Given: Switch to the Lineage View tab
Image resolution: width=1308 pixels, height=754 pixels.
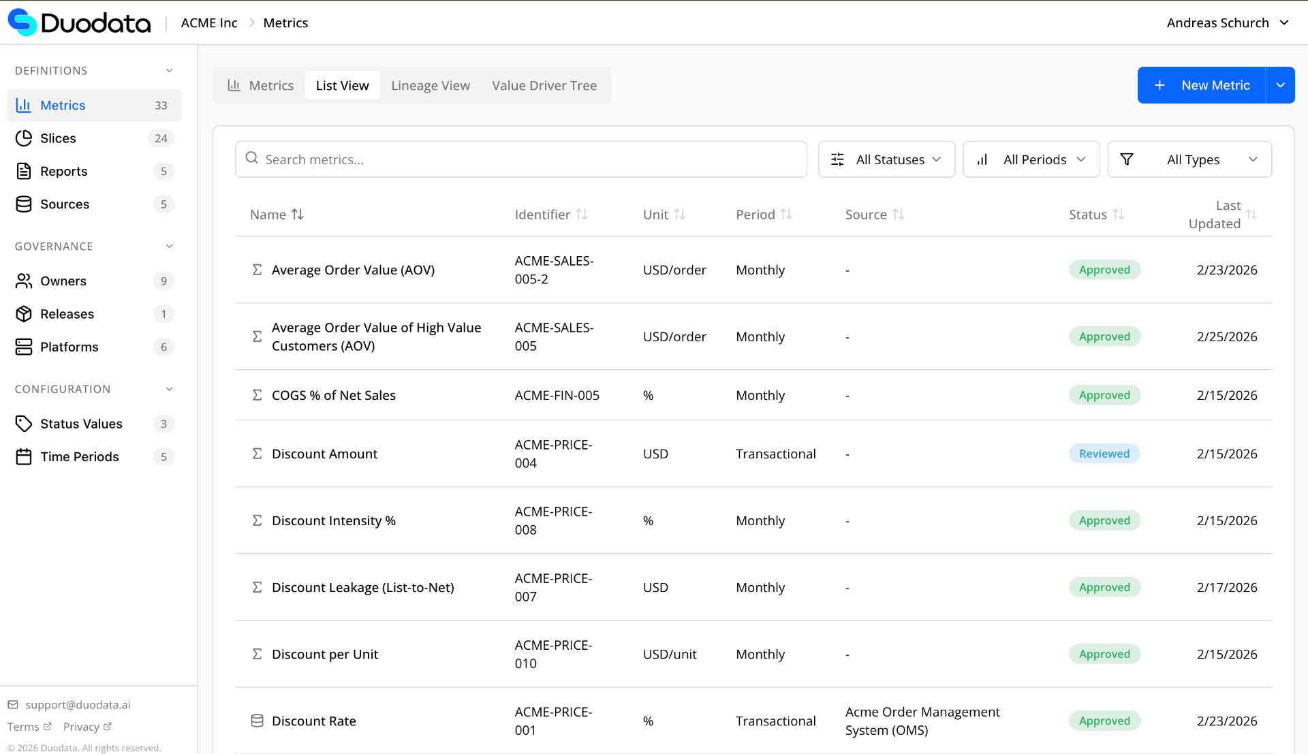Looking at the screenshot, I should click(x=430, y=85).
